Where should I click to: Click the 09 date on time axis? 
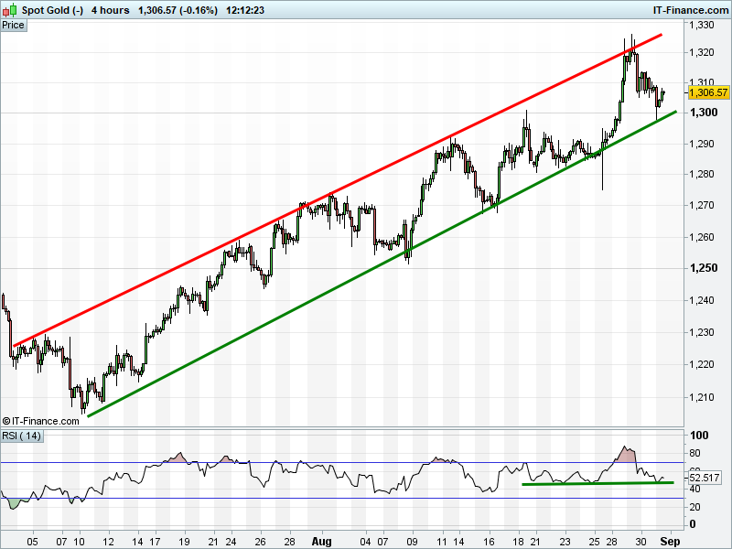click(412, 542)
